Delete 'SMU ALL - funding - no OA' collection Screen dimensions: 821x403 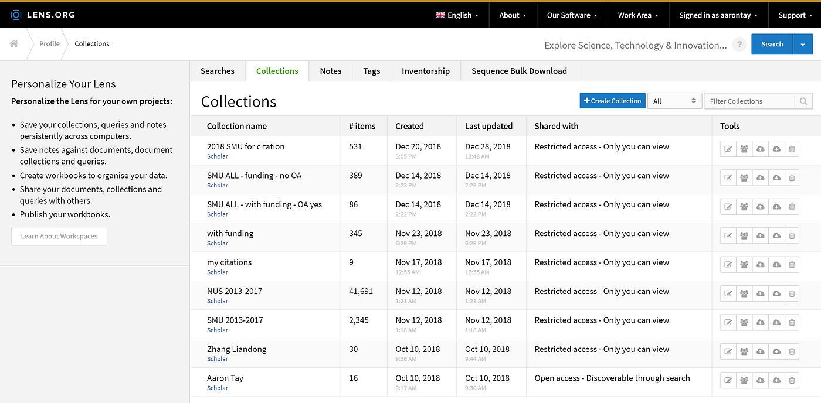(792, 178)
